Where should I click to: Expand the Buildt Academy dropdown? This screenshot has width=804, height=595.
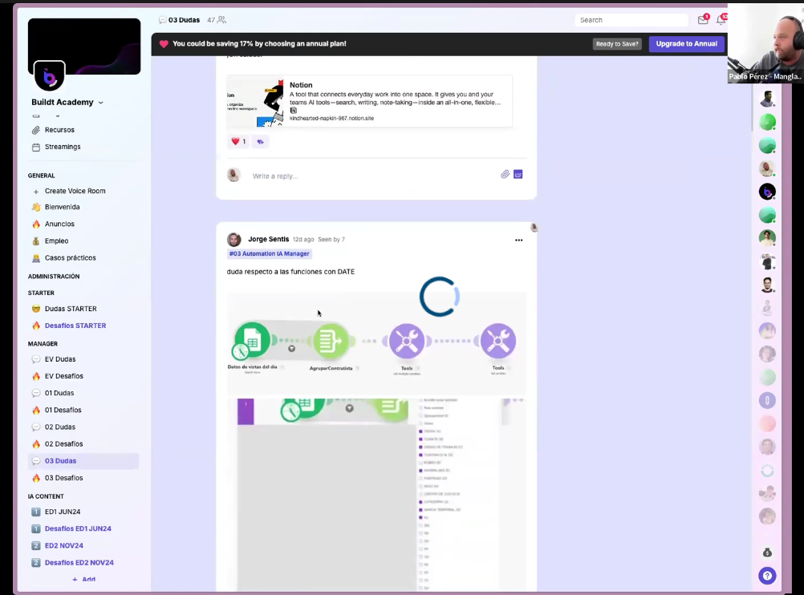click(x=100, y=103)
